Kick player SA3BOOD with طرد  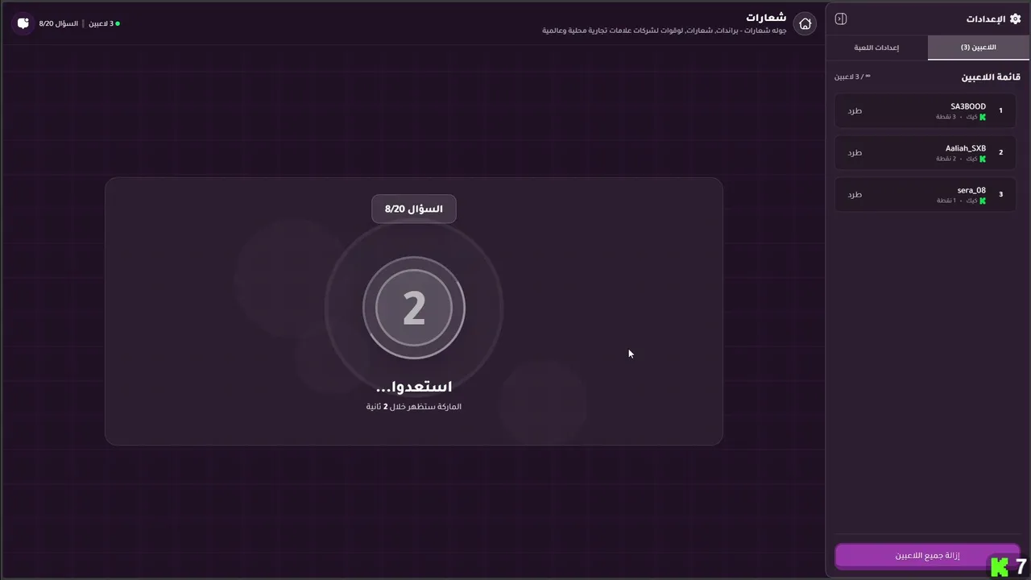(855, 110)
